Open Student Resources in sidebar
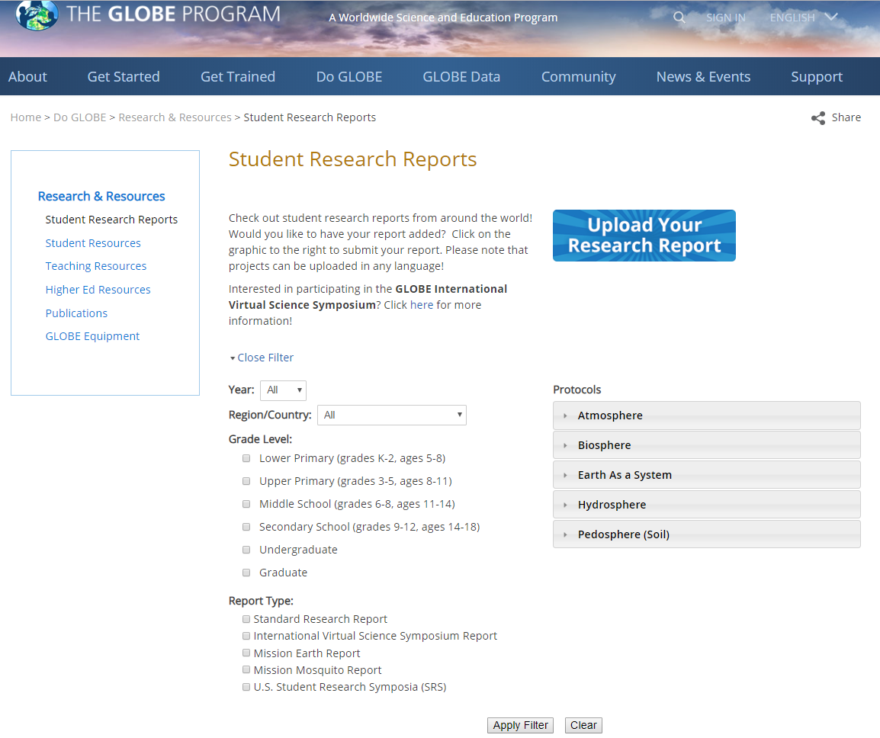 pyautogui.click(x=93, y=243)
